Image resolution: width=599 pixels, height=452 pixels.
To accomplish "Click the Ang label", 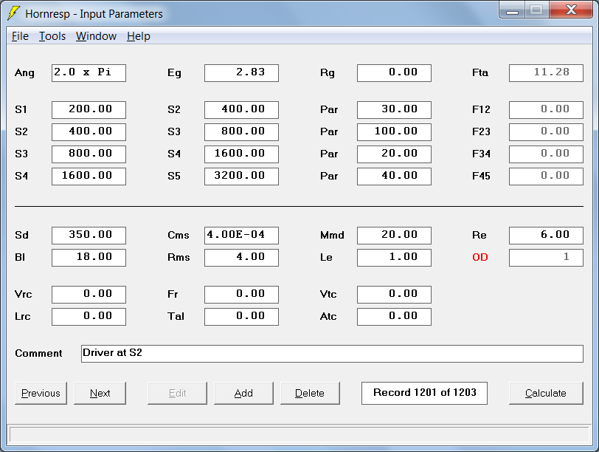I will [24, 73].
